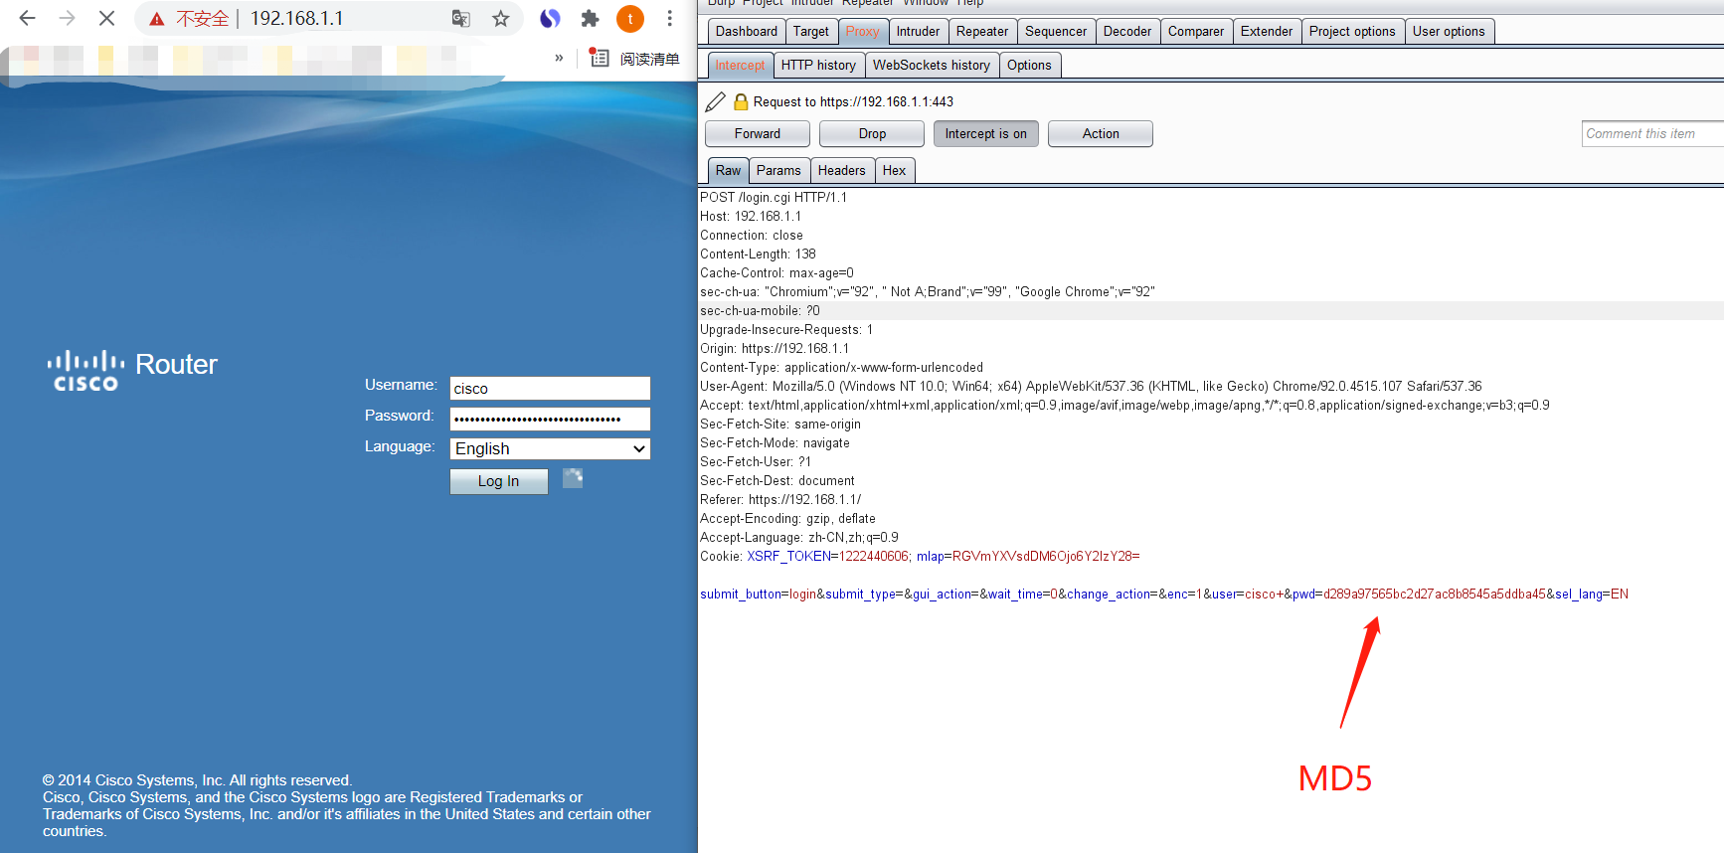The image size is (1724, 853).
Task: Select the Raw view tab
Action: pyautogui.click(x=729, y=170)
